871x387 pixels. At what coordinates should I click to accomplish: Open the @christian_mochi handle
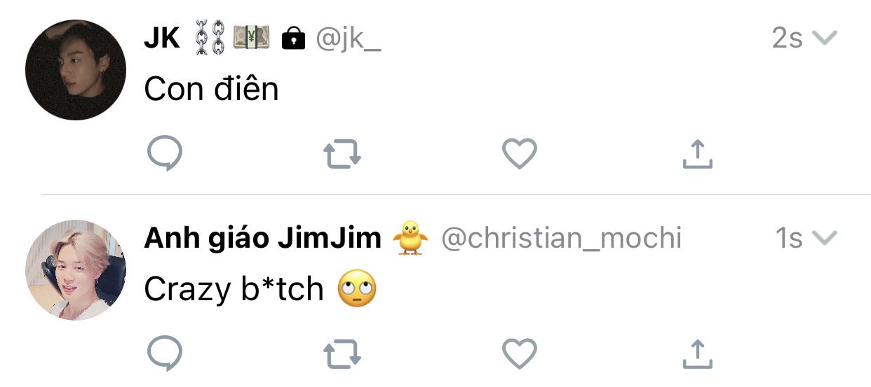[561, 239]
